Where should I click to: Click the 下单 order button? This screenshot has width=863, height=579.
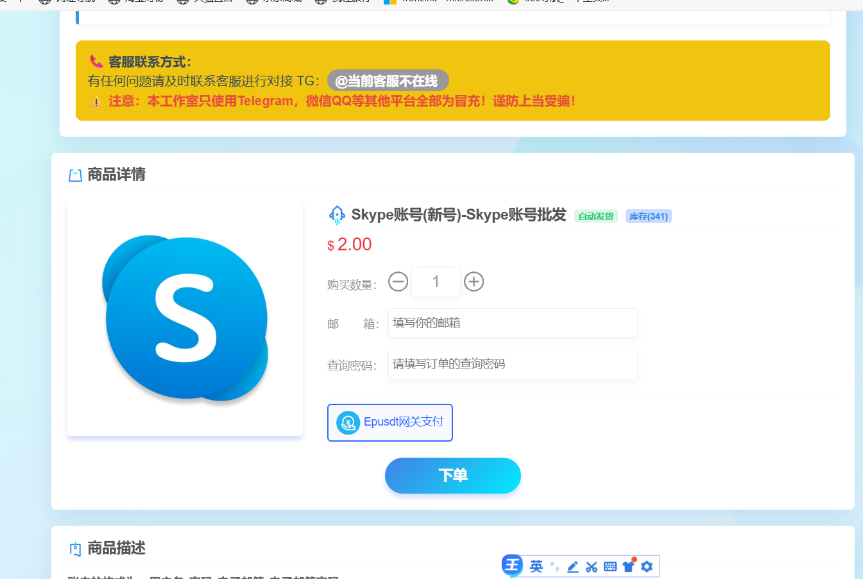[453, 476]
